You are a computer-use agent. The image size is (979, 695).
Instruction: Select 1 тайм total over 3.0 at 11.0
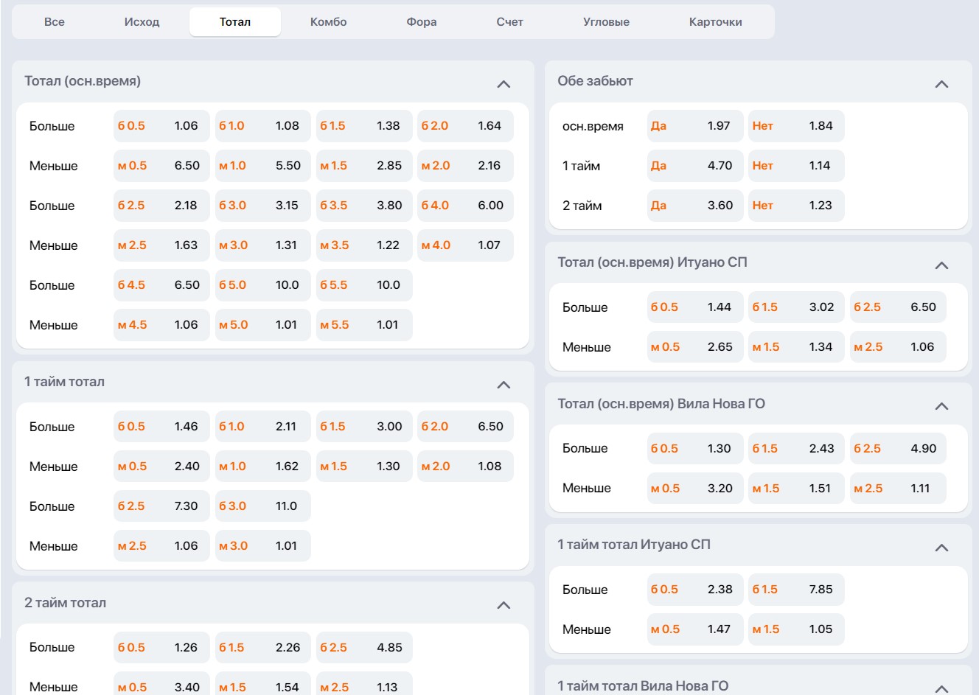pos(263,506)
